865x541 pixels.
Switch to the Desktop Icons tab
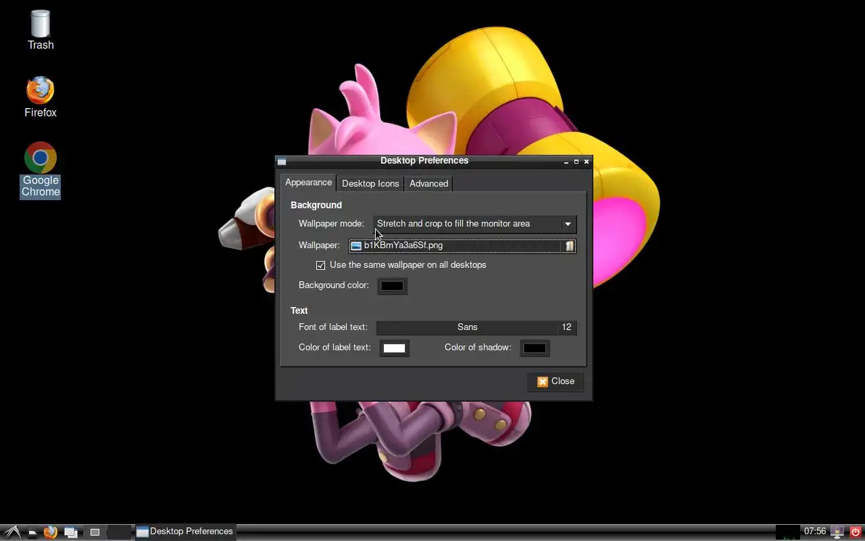[370, 184]
